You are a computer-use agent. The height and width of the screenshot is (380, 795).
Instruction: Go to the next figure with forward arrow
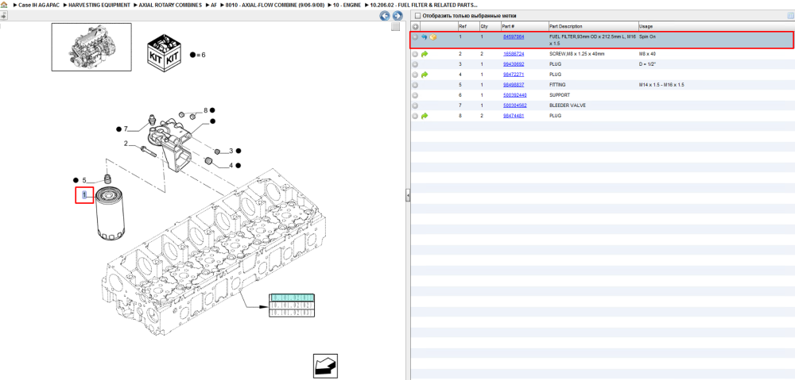(x=397, y=16)
